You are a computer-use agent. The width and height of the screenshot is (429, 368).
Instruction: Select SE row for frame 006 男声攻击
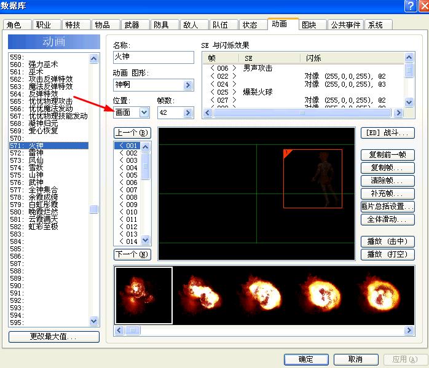303,68
